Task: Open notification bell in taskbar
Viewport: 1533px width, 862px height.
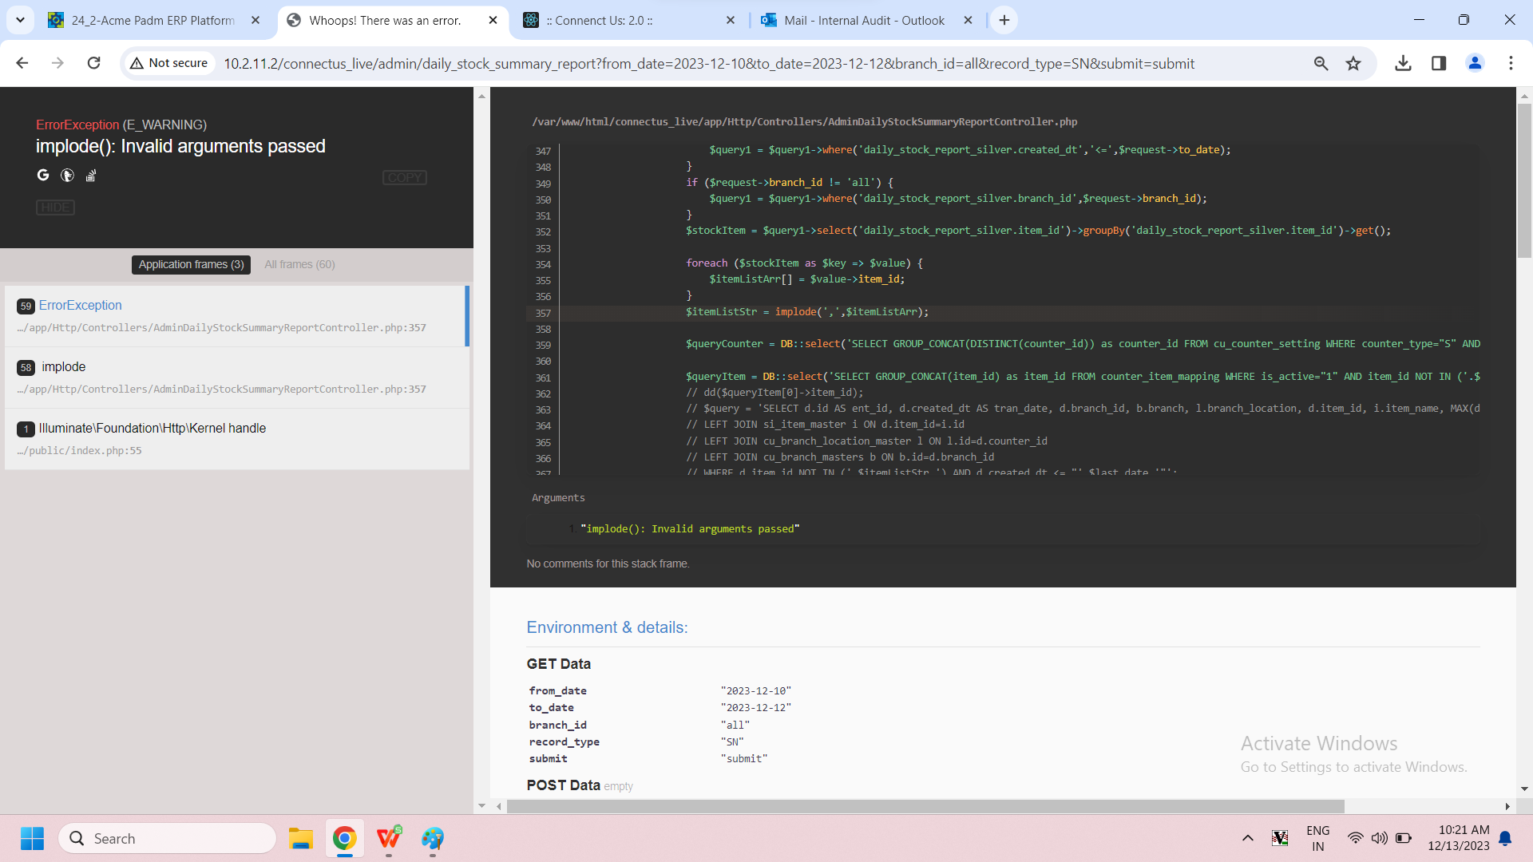Action: [1505, 838]
